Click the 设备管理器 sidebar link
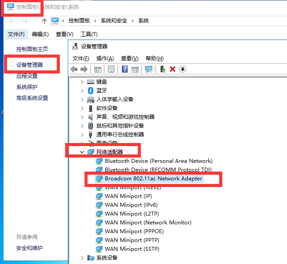287x264 pixels. coord(29,65)
